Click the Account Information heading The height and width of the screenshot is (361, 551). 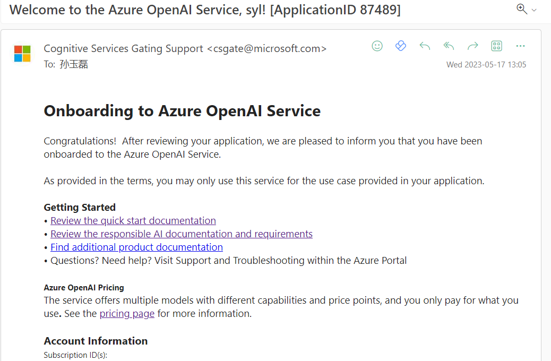pyautogui.click(x=96, y=341)
